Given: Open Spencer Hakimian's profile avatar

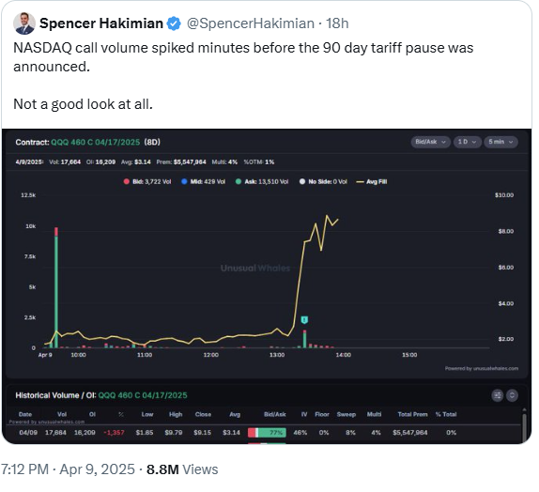Looking at the screenshot, I should tap(24, 23).
